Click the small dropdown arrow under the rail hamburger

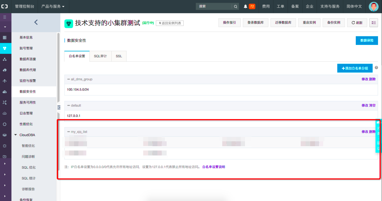click(x=5, y=27)
